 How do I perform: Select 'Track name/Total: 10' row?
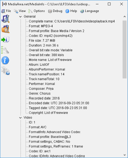click(44, 79)
